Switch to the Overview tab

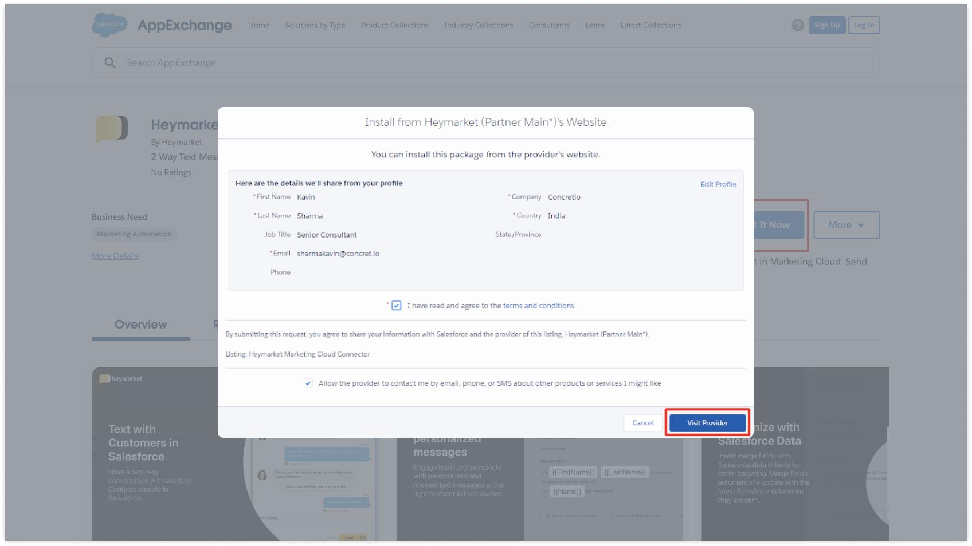(141, 325)
